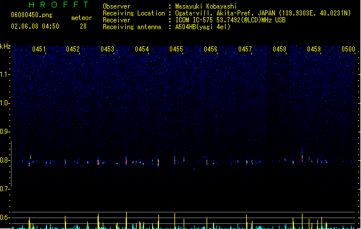Click the 0453 time marker

tap(107, 49)
